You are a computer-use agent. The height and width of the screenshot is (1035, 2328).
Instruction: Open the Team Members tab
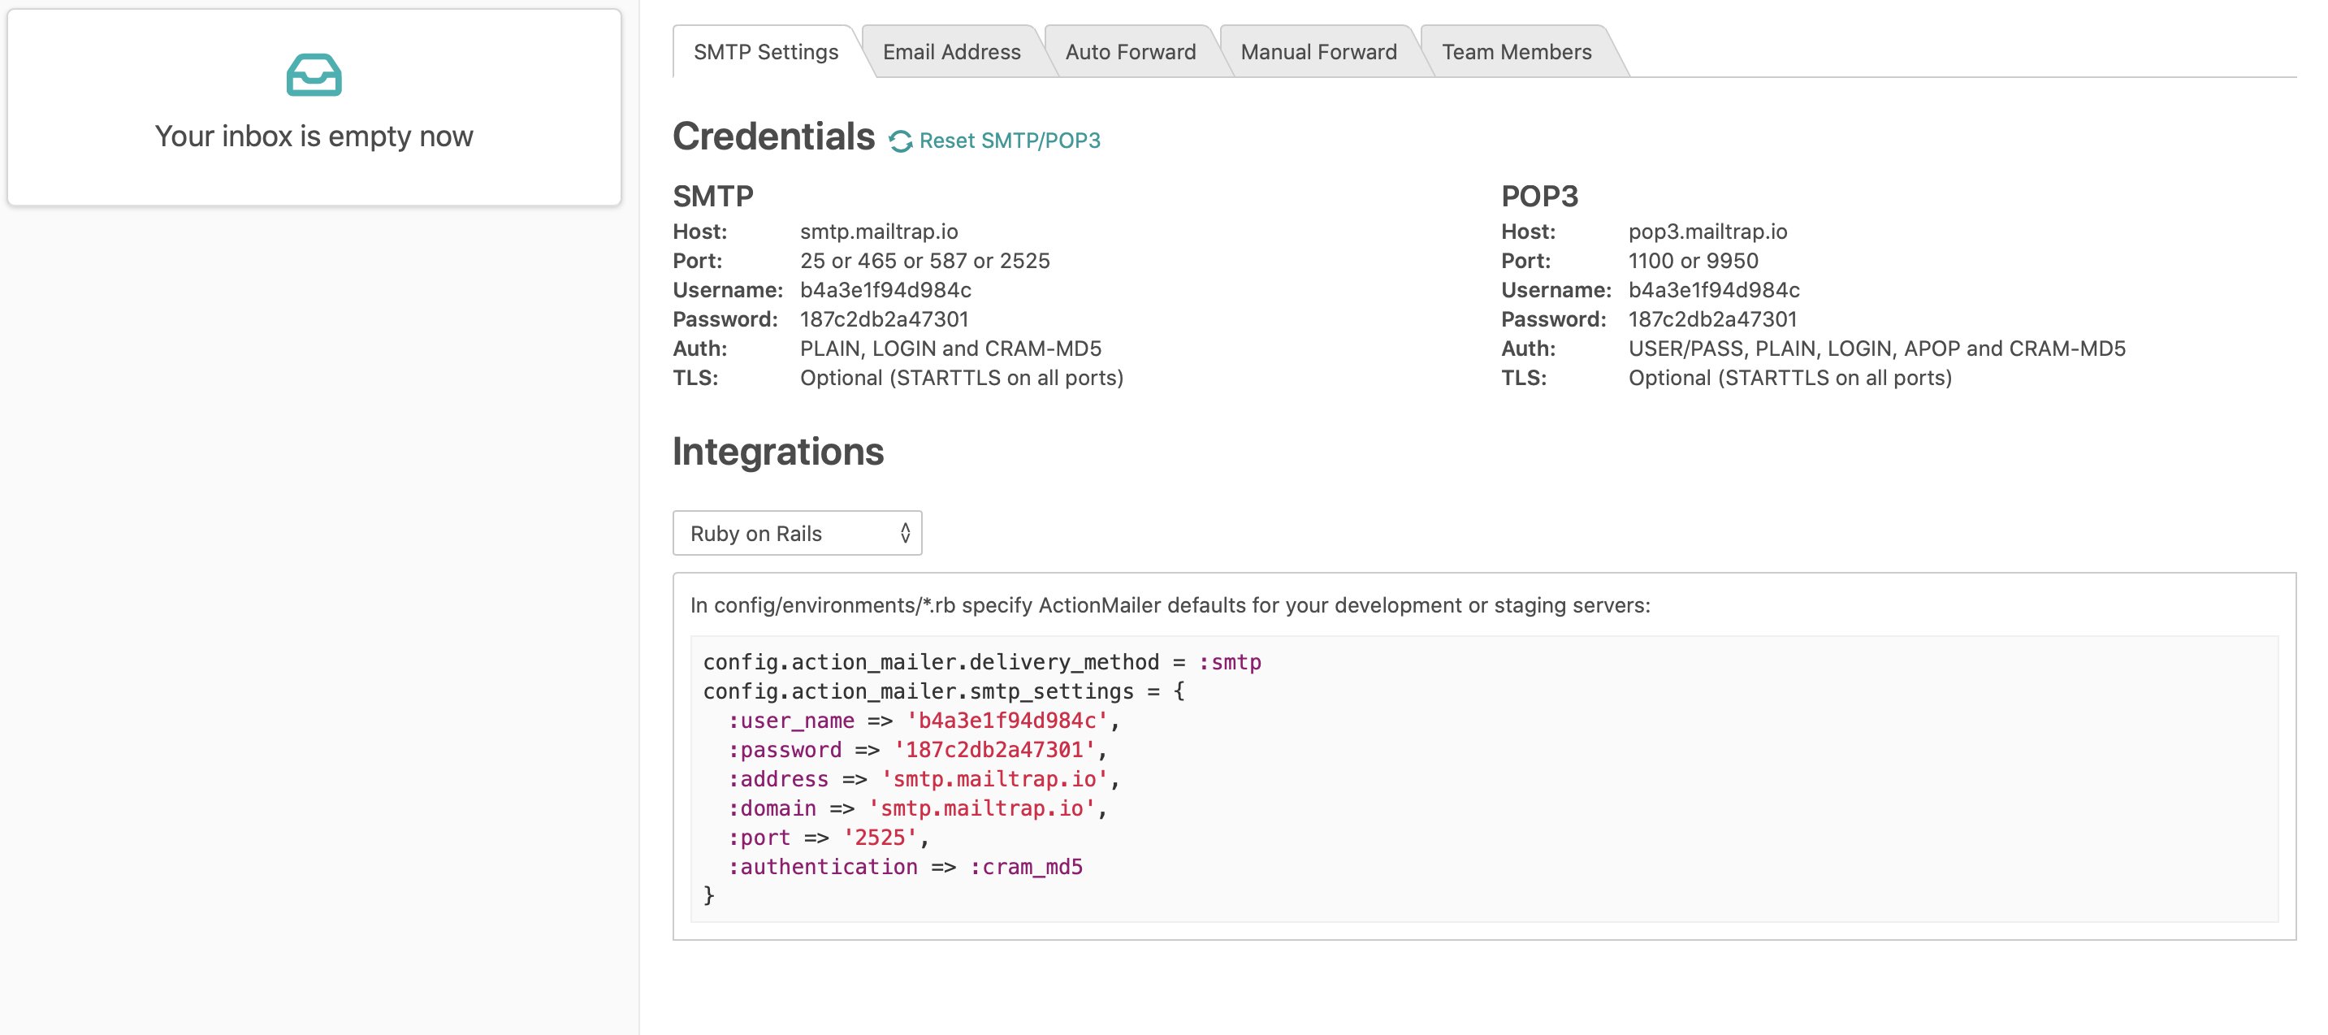[1517, 51]
